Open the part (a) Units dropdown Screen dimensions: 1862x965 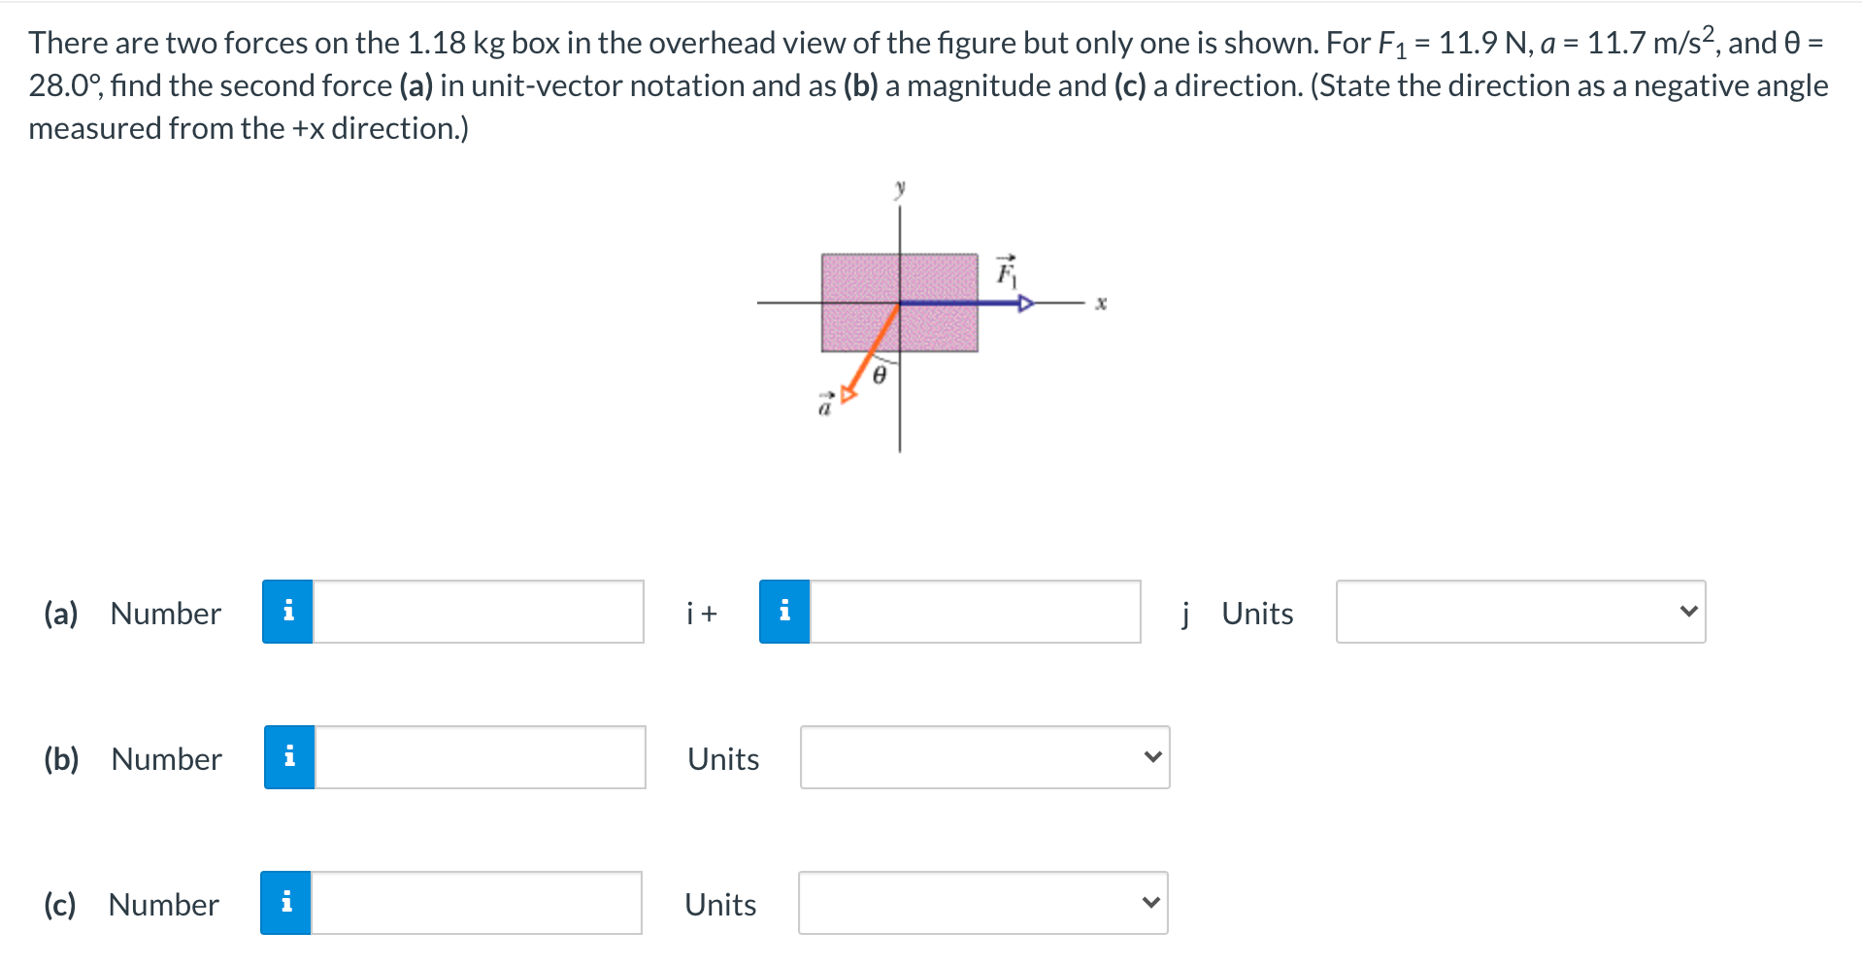tap(1520, 612)
